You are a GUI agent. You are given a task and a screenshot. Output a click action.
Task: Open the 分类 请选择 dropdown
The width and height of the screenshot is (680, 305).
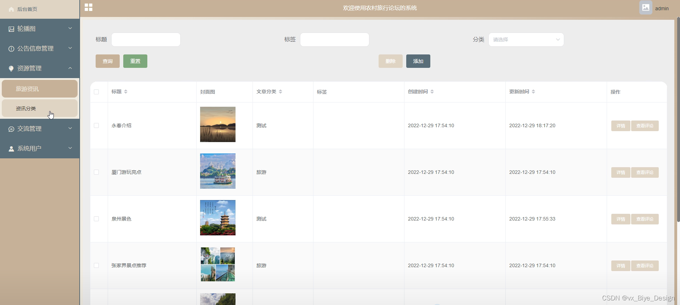[526, 40]
